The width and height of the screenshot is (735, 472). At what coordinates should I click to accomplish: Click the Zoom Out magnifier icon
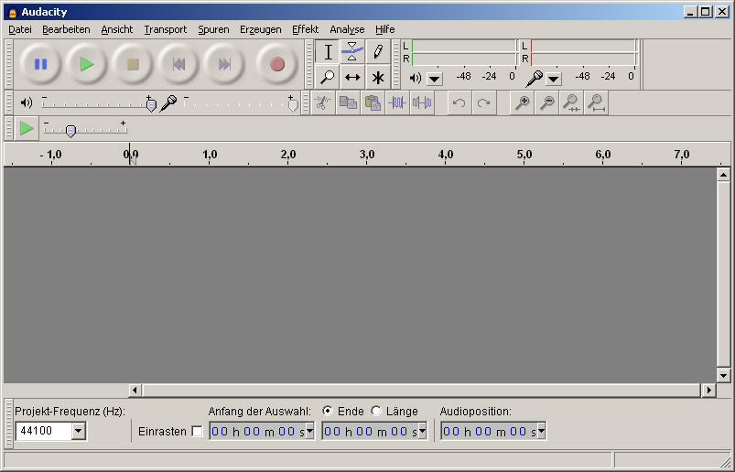546,102
